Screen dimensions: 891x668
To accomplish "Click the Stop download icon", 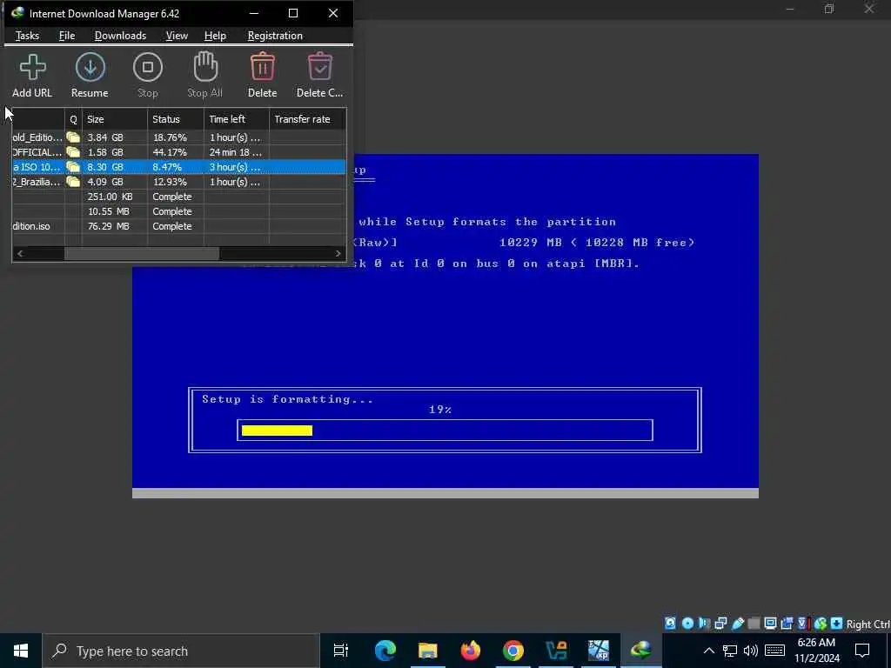I will tap(148, 67).
